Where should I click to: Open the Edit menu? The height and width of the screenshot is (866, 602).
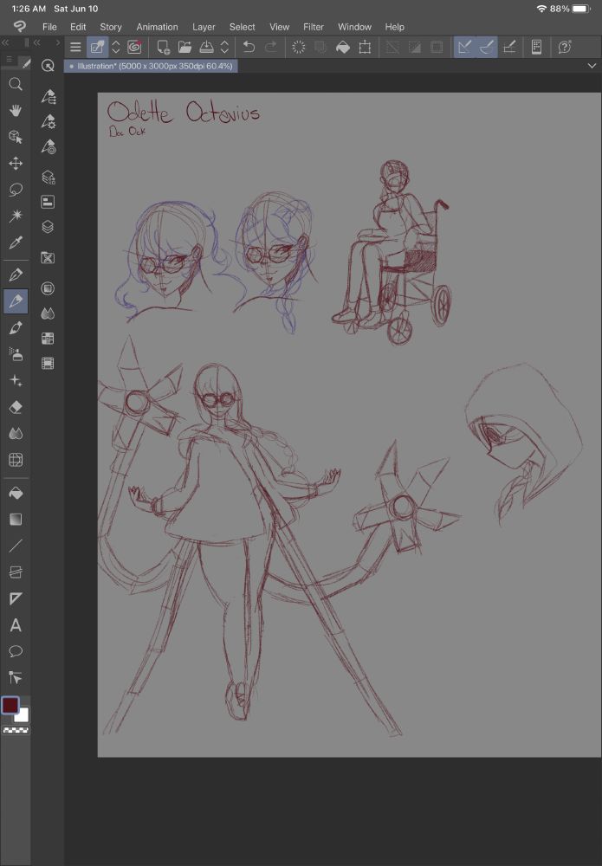[78, 27]
